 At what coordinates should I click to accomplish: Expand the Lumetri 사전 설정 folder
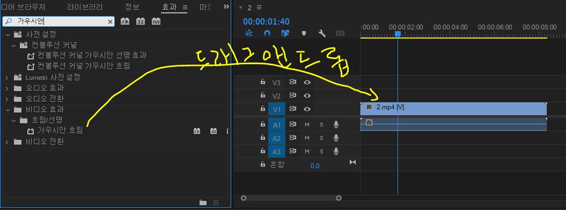click(7, 78)
